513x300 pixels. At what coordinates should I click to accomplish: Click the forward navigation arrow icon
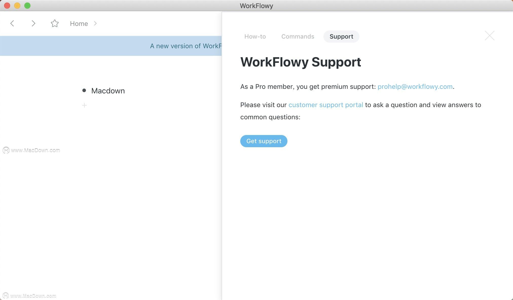pyautogui.click(x=33, y=23)
